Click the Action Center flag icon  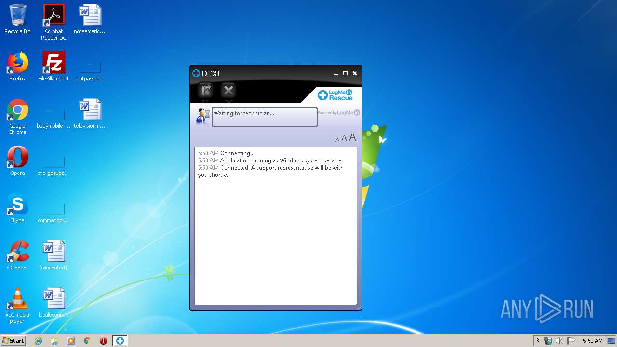[571, 341]
